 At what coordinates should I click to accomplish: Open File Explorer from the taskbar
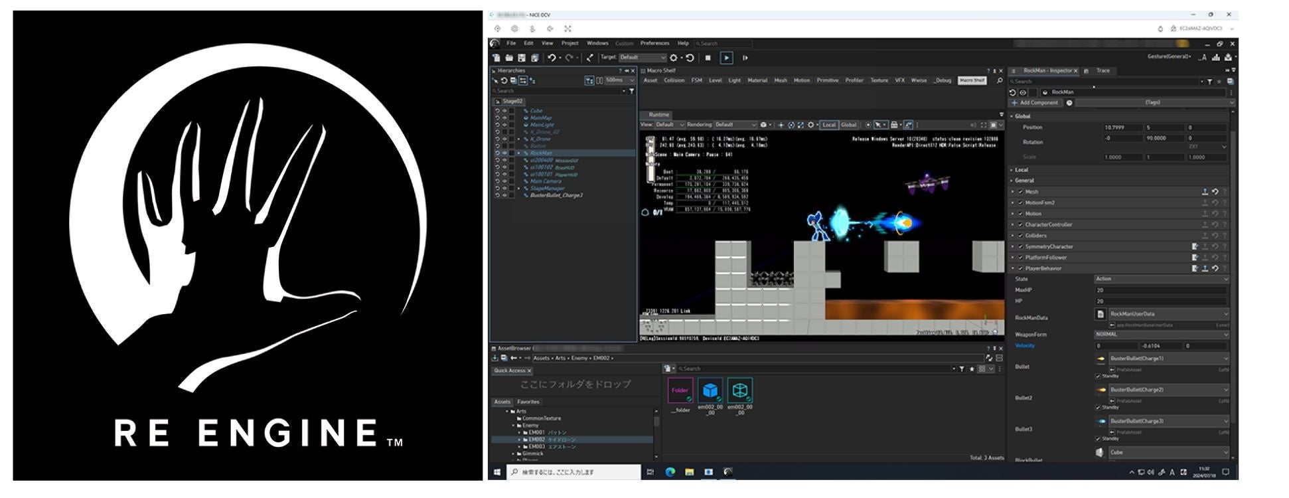[x=690, y=472]
